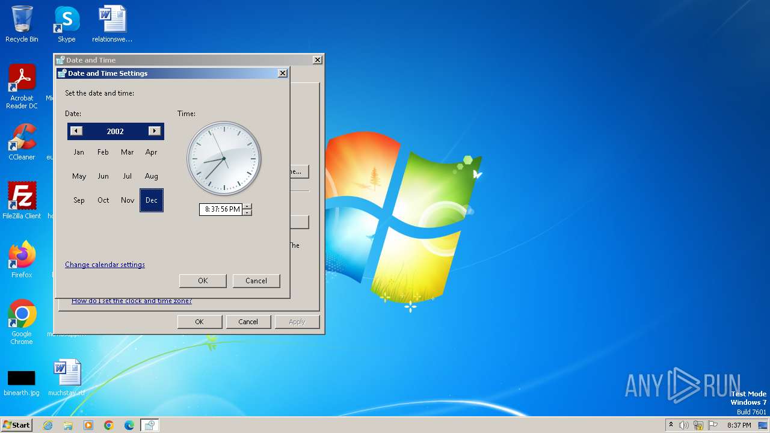Open the Start menu

(x=17, y=425)
